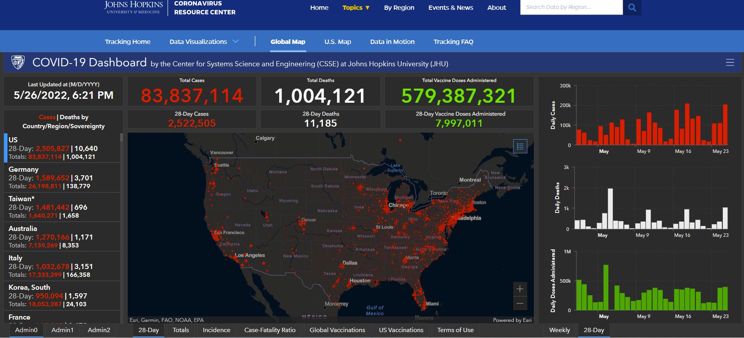Select the Global Map tab
The height and width of the screenshot is (338, 744).
click(x=288, y=42)
